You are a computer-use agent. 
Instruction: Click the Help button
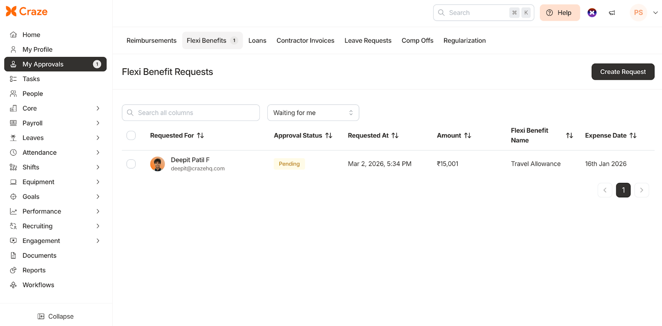(559, 13)
